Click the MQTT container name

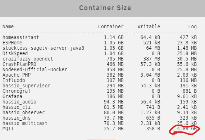[8, 129]
